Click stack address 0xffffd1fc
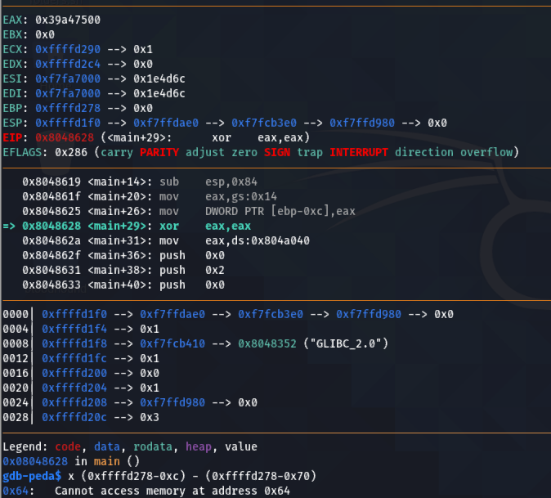This screenshot has height=498, width=551. click(x=74, y=358)
